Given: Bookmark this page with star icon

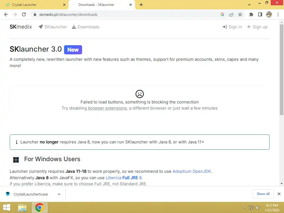Looking at the screenshot, I should [x=240, y=14].
